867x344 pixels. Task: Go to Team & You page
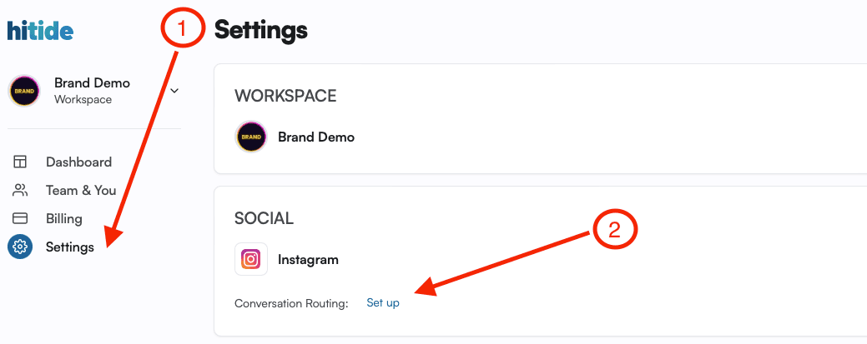click(x=81, y=191)
